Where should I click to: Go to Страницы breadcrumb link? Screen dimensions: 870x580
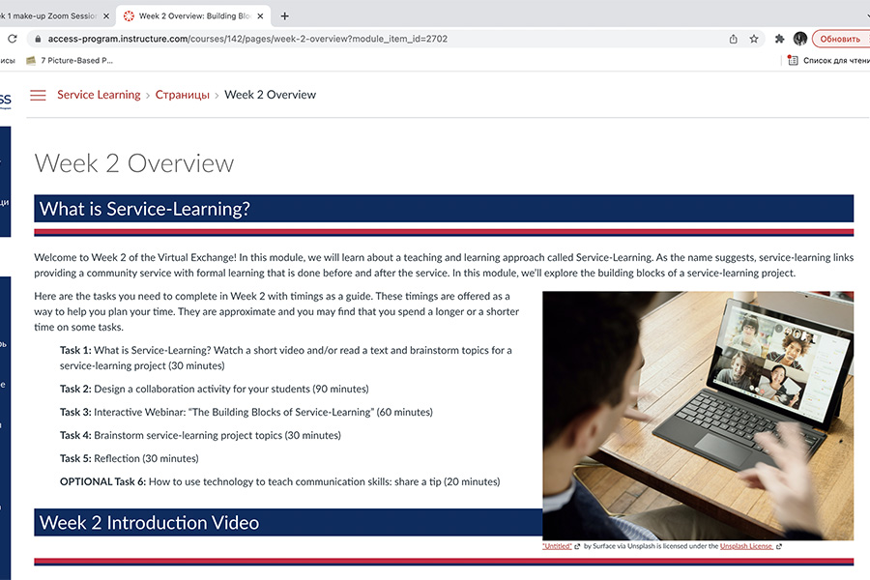point(182,95)
